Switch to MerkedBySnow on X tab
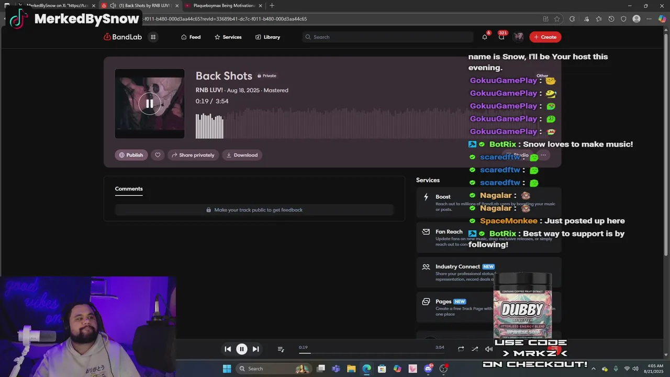 [58, 6]
